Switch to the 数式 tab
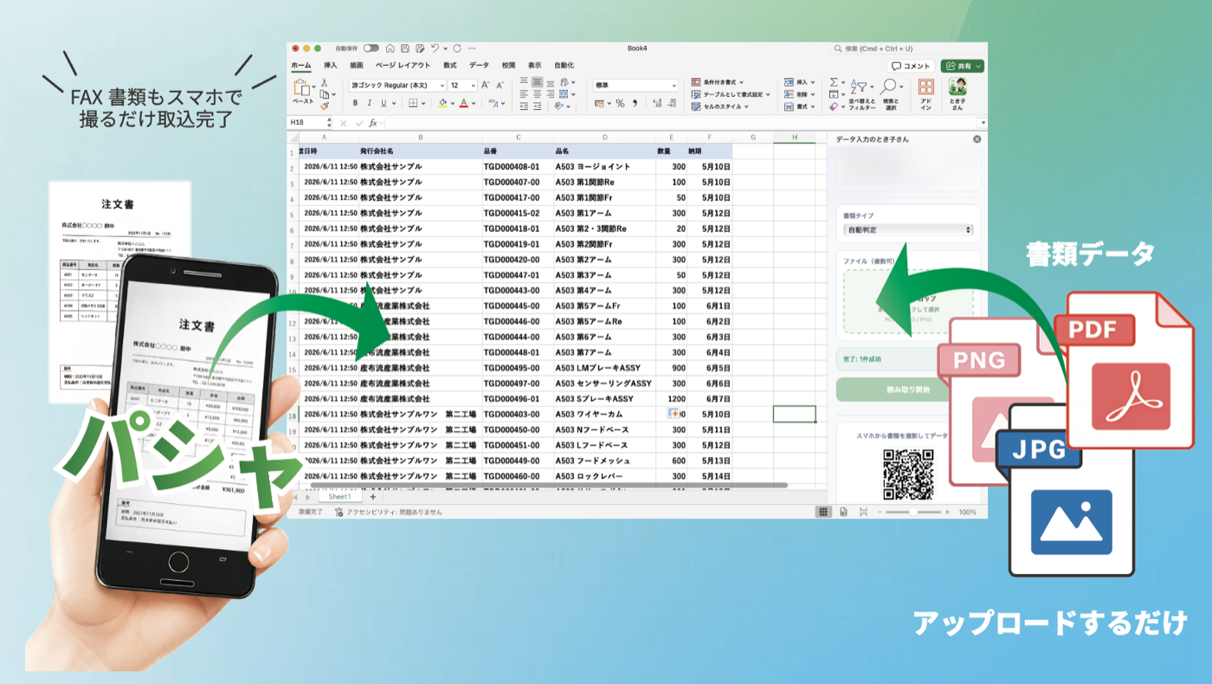Viewport: 1212px width, 684px height. tap(449, 66)
